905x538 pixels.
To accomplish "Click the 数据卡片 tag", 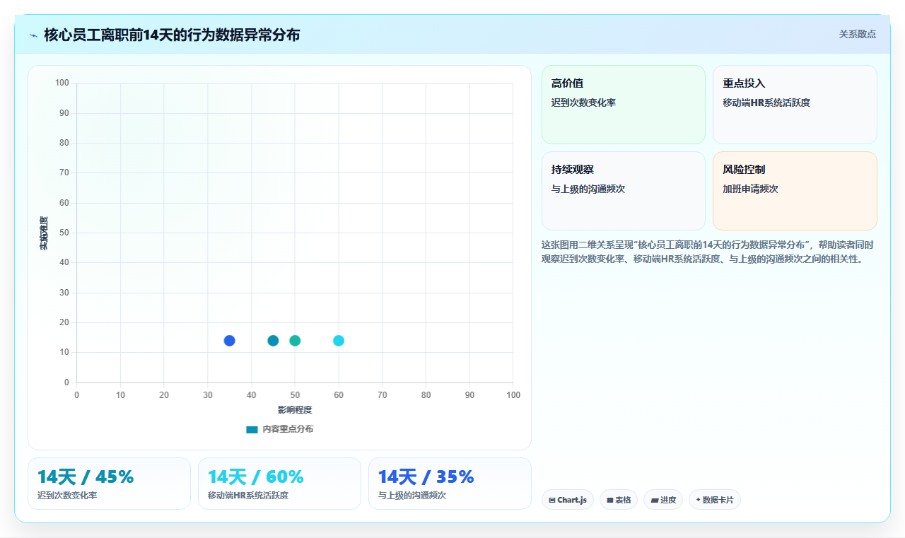I will coord(715,500).
